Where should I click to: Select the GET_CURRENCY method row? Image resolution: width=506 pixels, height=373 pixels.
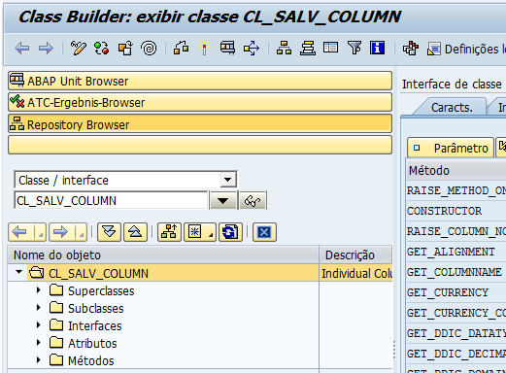tap(456, 292)
